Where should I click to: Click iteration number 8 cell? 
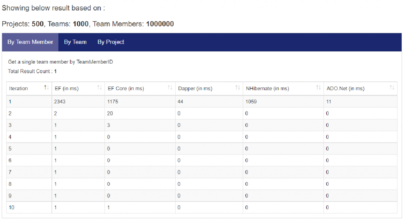(29, 184)
